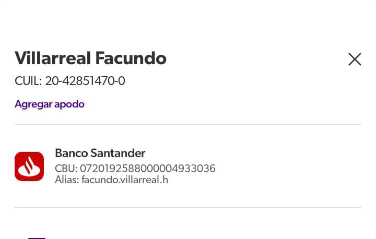Click the Alias label in the bank row
The height and width of the screenshot is (239, 376).
coord(66,180)
